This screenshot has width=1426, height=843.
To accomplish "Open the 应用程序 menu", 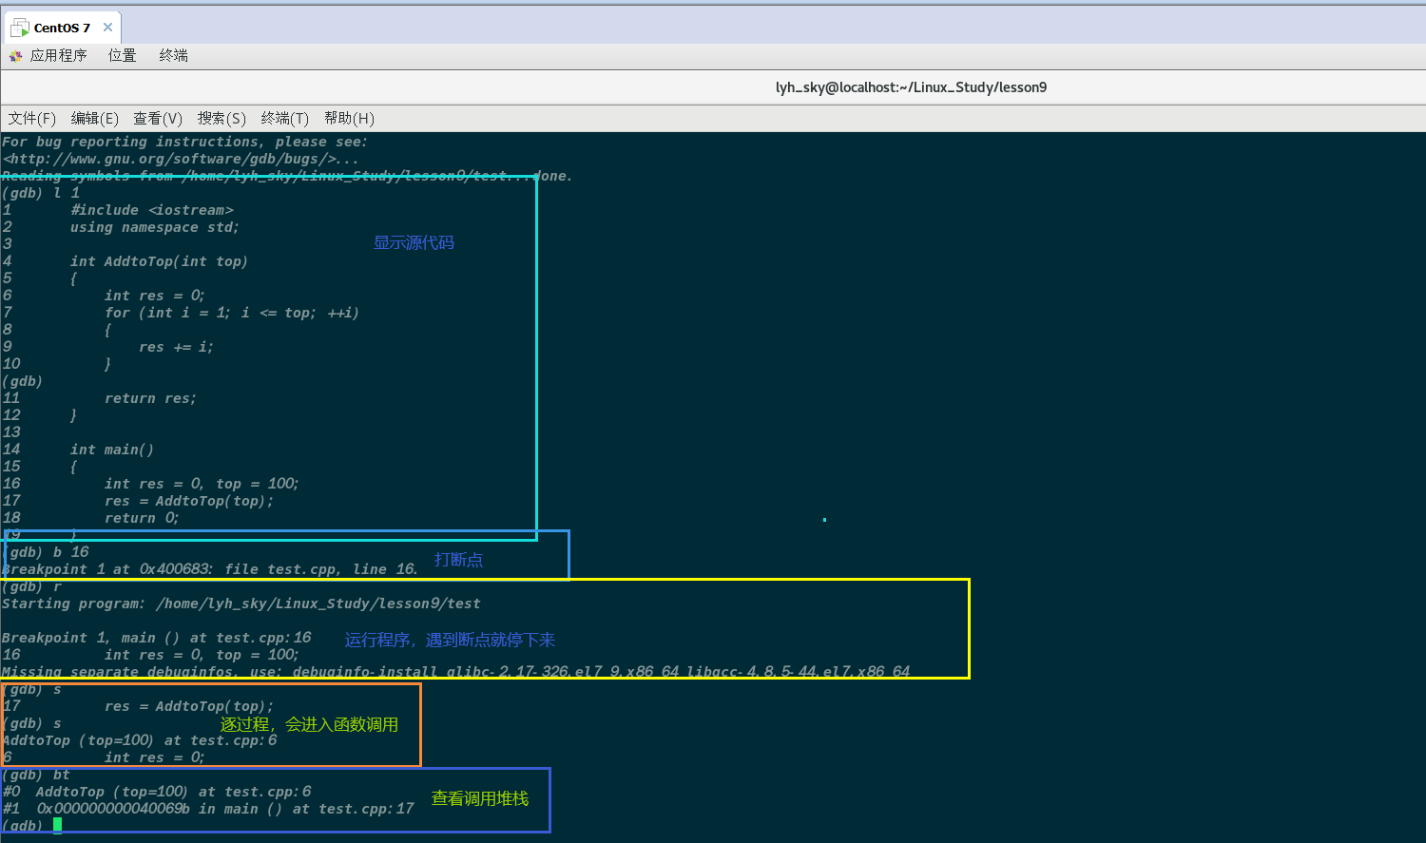I will pos(58,56).
